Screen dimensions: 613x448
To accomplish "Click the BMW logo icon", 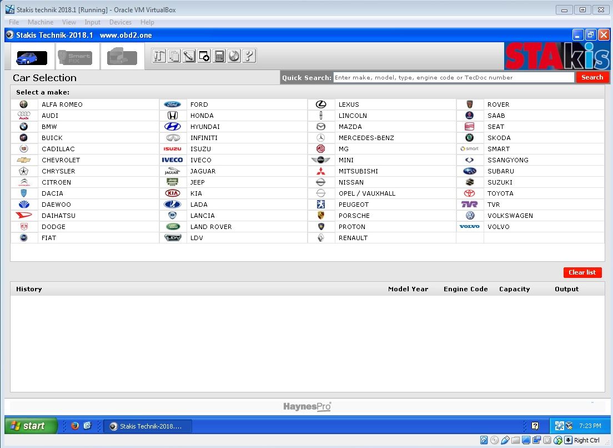I will pyautogui.click(x=23, y=127).
